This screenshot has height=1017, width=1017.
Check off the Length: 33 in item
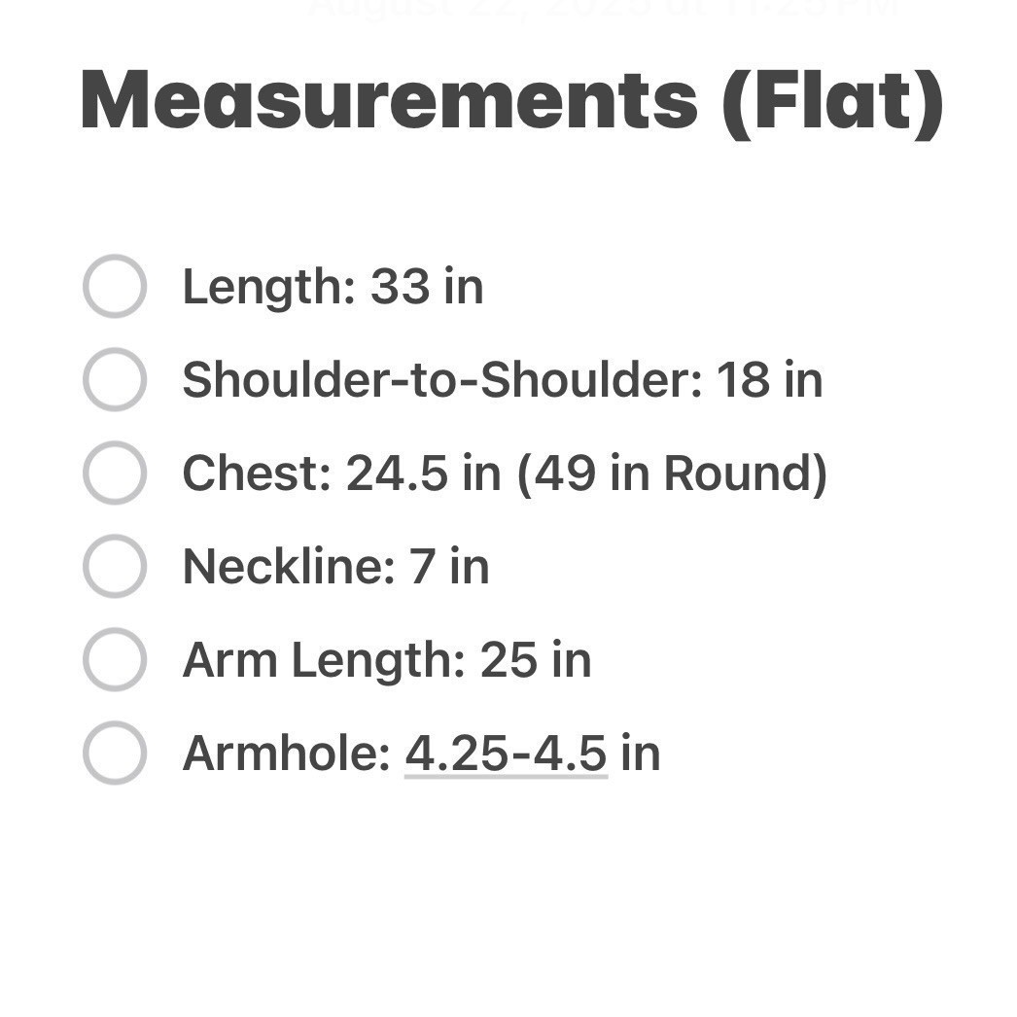click(x=114, y=287)
